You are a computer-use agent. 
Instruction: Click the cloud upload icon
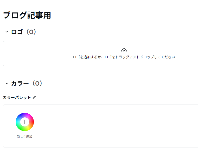click(x=124, y=50)
